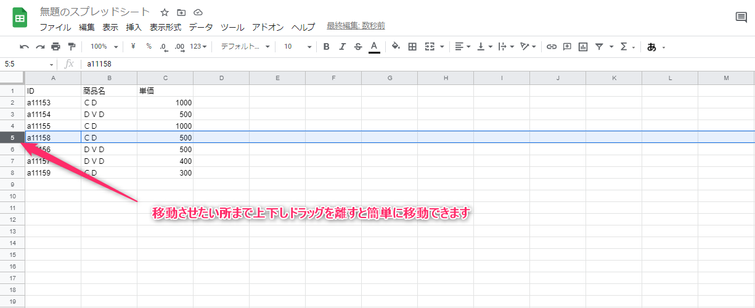
Task: Click the 単価 header cell
Action: tap(165, 91)
